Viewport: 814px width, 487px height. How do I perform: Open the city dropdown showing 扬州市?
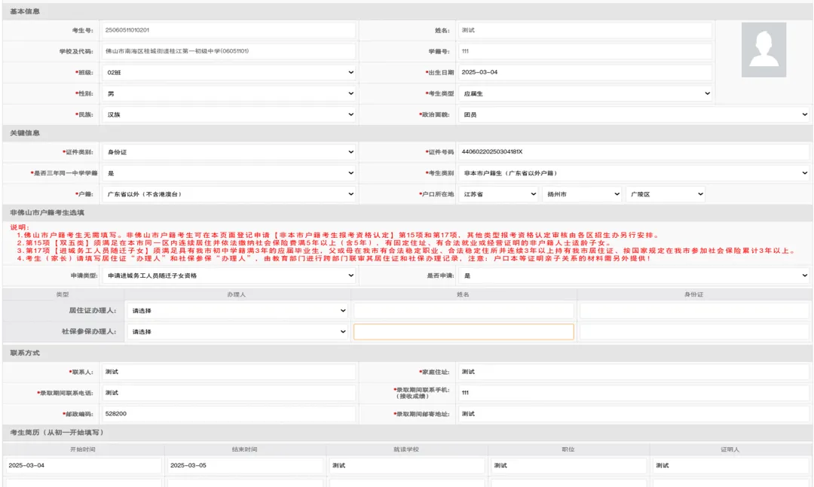pyautogui.click(x=582, y=194)
